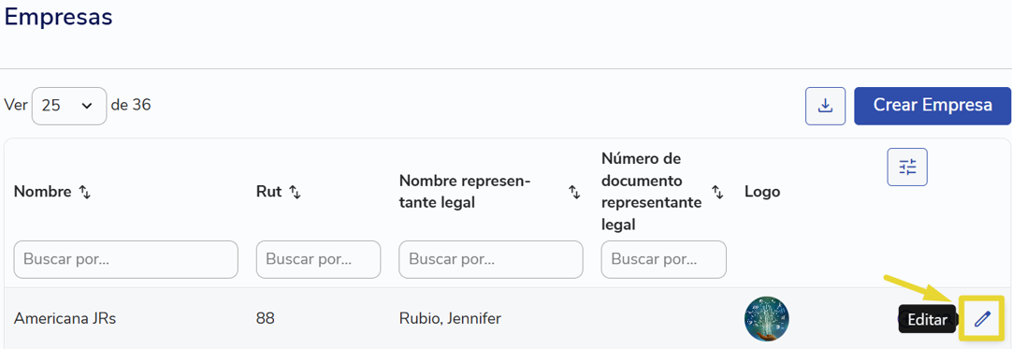Open the column settings sliders icon
This screenshot has width=1012, height=349.
(x=907, y=167)
